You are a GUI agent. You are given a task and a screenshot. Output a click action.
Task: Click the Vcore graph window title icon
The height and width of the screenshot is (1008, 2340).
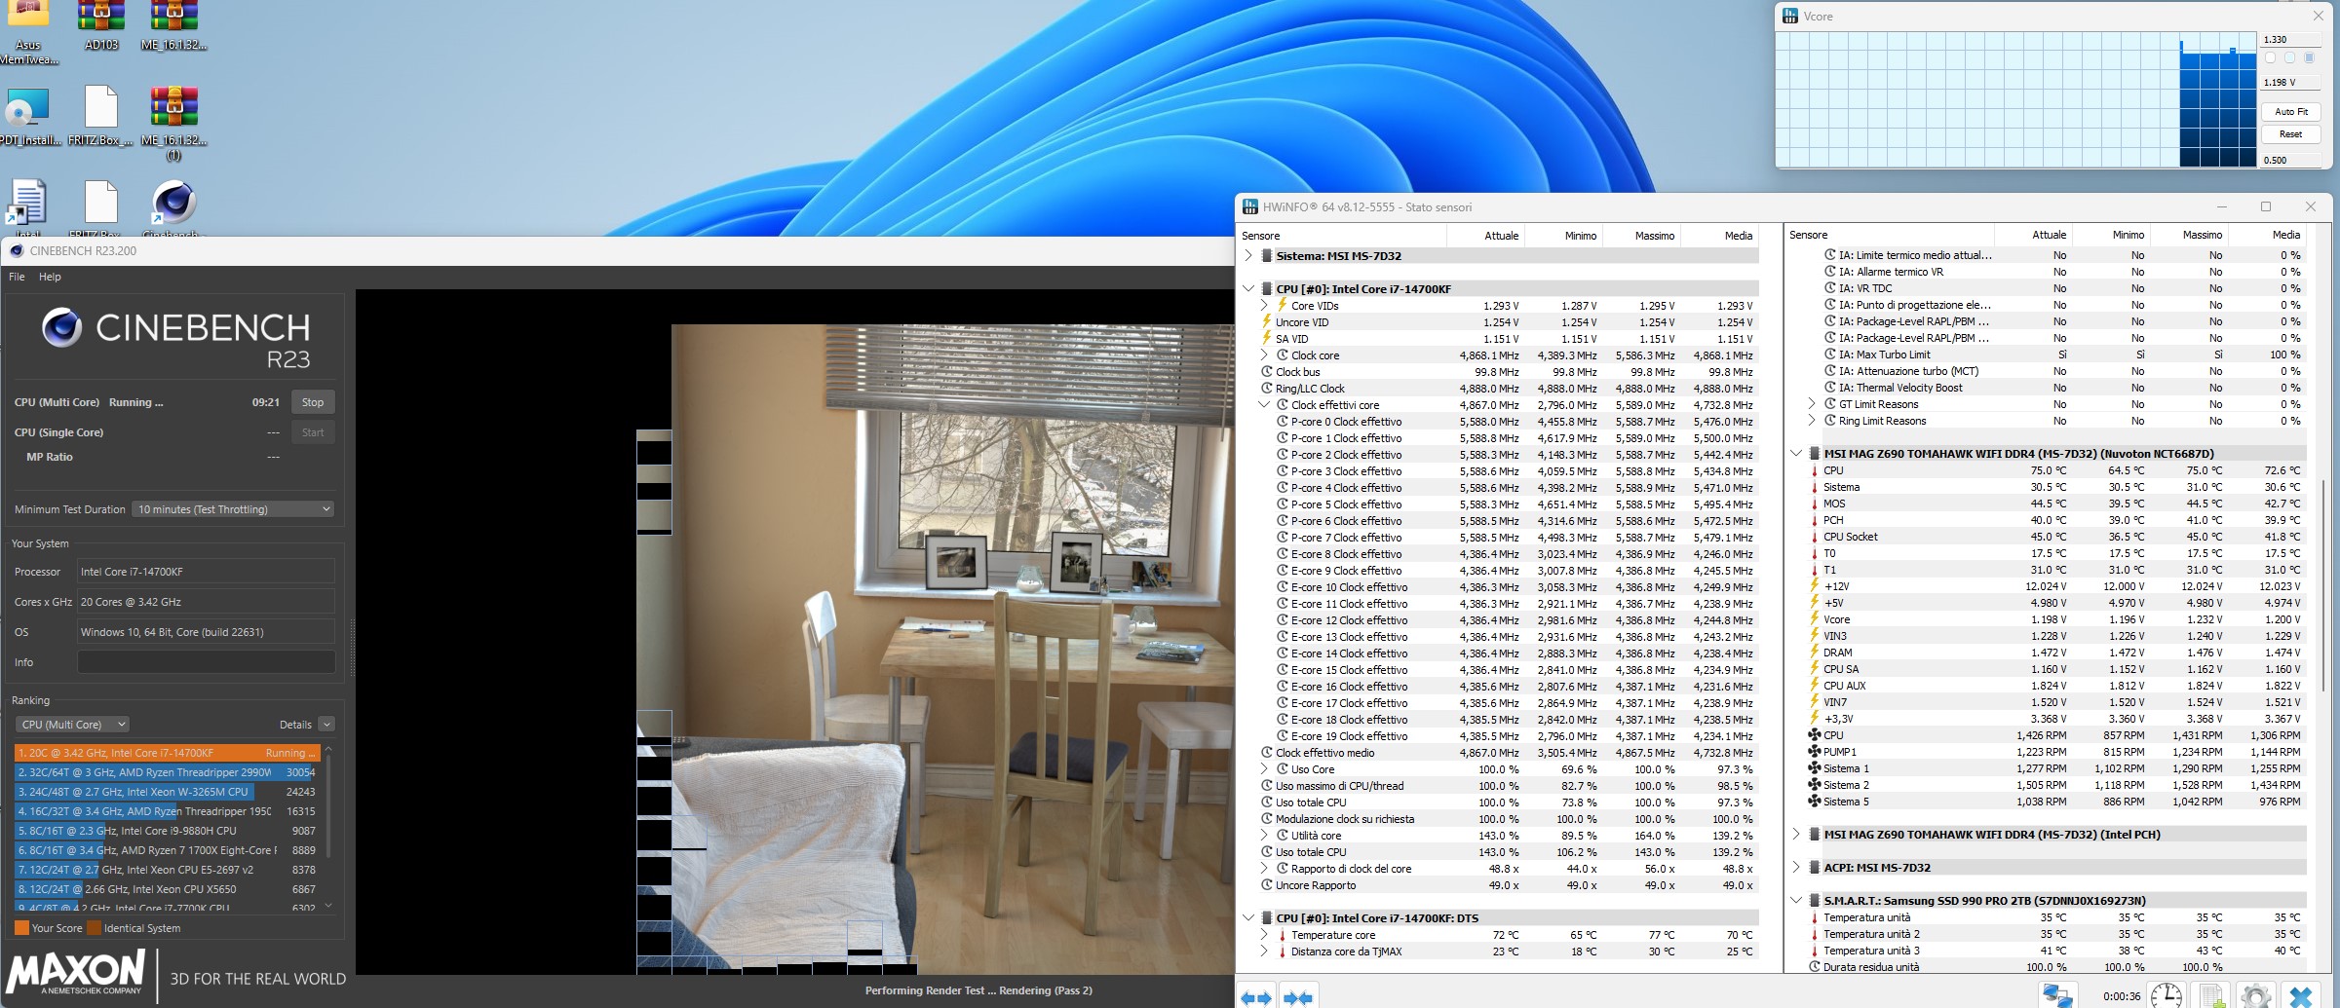(x=1789, y=16)
